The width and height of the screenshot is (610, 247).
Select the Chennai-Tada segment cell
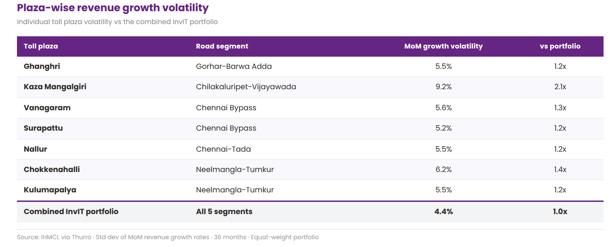coord(223,149)
